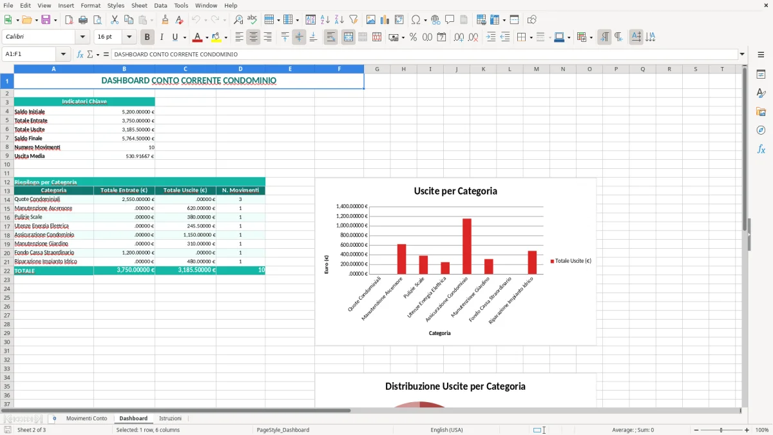Insert a hyperlink
This screenshot has width=773, height=435.
click(435, 20)
